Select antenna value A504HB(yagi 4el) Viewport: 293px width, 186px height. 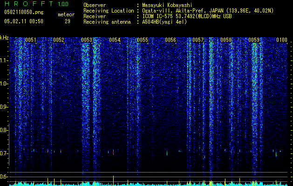click(x=164, y=22)
